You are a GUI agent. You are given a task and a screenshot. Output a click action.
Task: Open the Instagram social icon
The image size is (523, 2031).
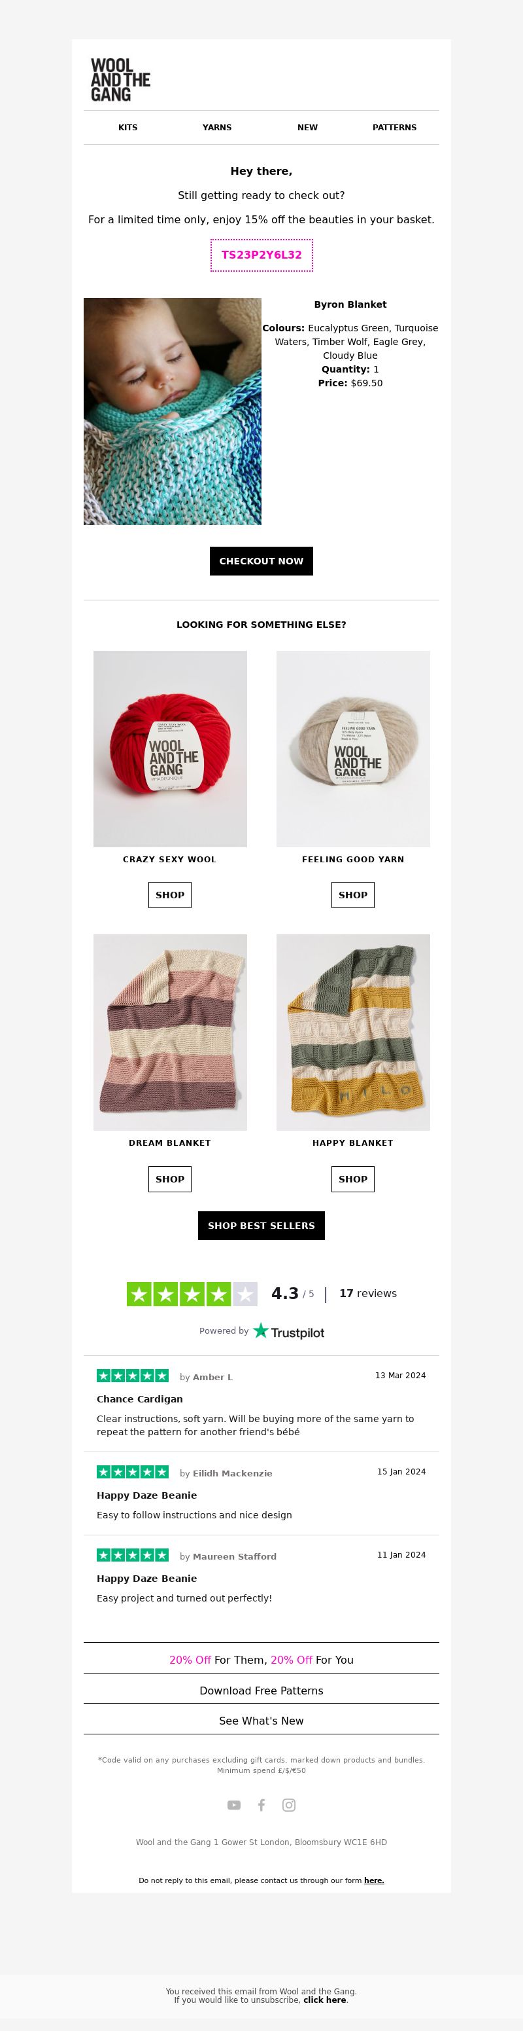289,1804
